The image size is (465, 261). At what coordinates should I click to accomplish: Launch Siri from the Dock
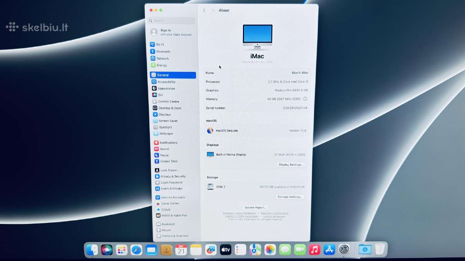pos(107,250)
